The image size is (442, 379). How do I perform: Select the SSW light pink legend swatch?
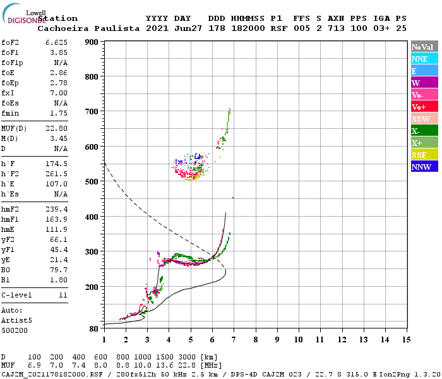424,119
